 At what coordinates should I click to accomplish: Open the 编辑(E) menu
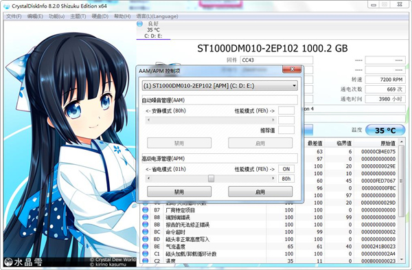(35, 16)
